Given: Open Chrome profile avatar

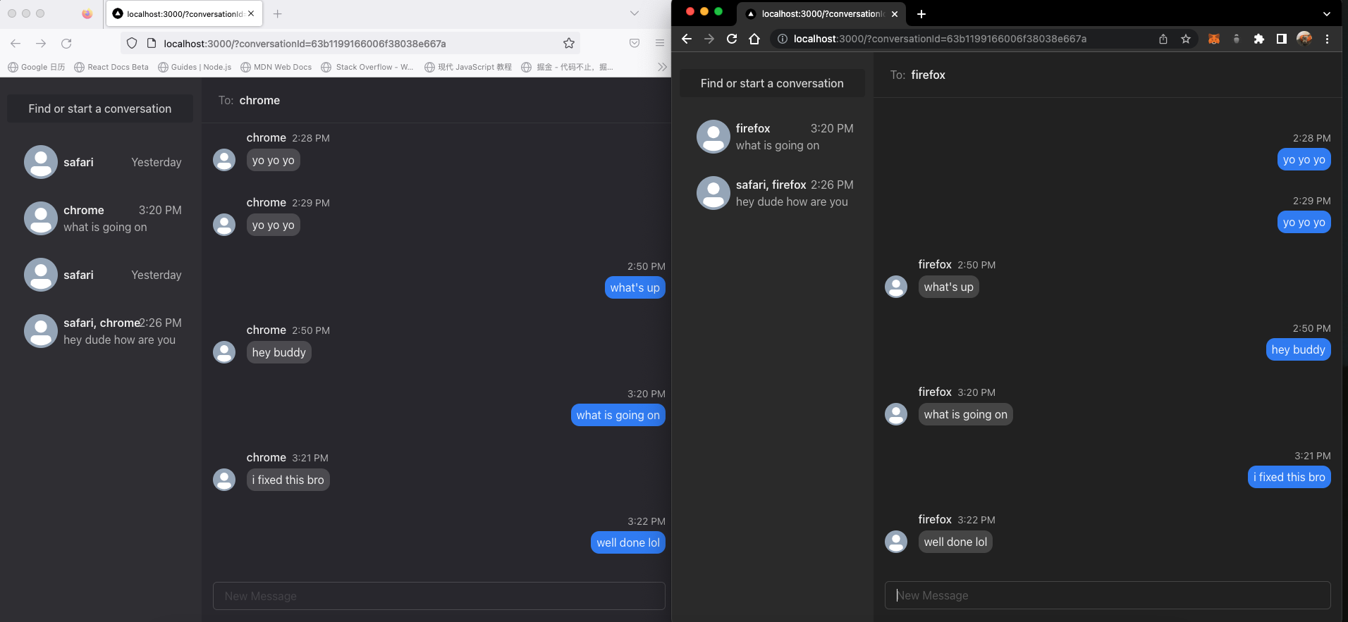Looking at the screenshot, I should point(1304,39).
